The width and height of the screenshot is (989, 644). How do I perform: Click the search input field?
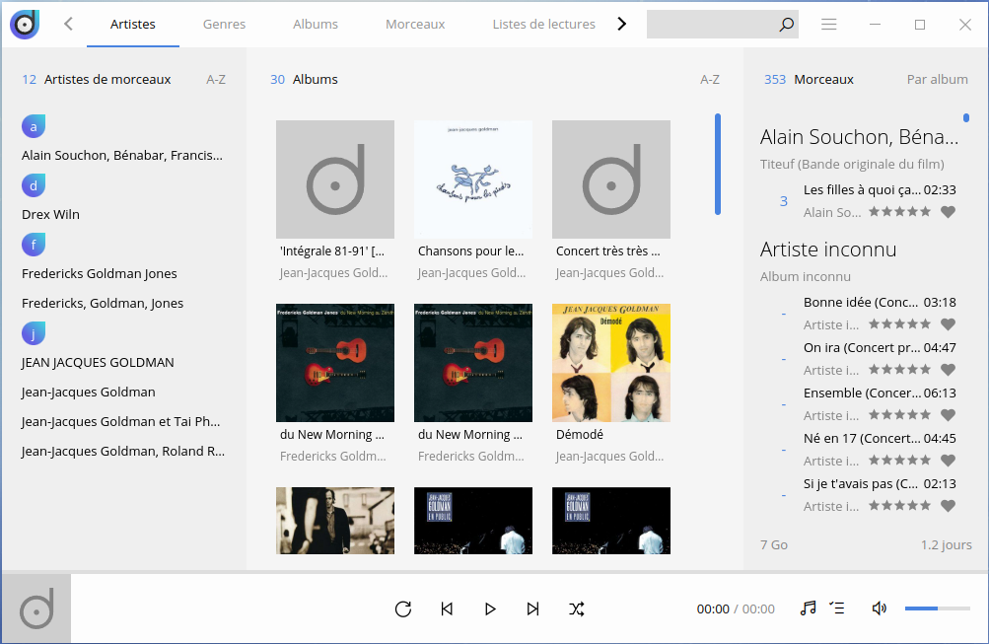pyautogui.click(x=712, y=25)
